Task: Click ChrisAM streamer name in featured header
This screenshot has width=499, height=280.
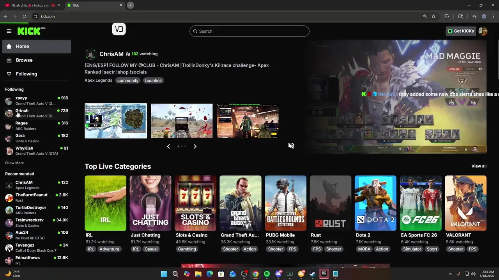Action: (x=111, y=54)
